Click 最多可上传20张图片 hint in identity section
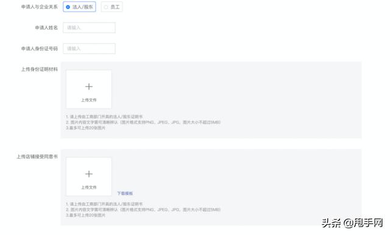Viewport: 390px width, 235px height. pyautogui.click(x=85, y=128)
